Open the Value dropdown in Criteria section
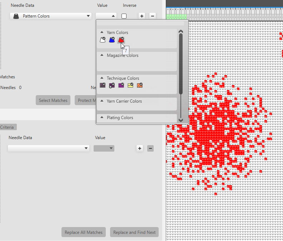Viewport: 283px width, 241px height. (104, 148)
